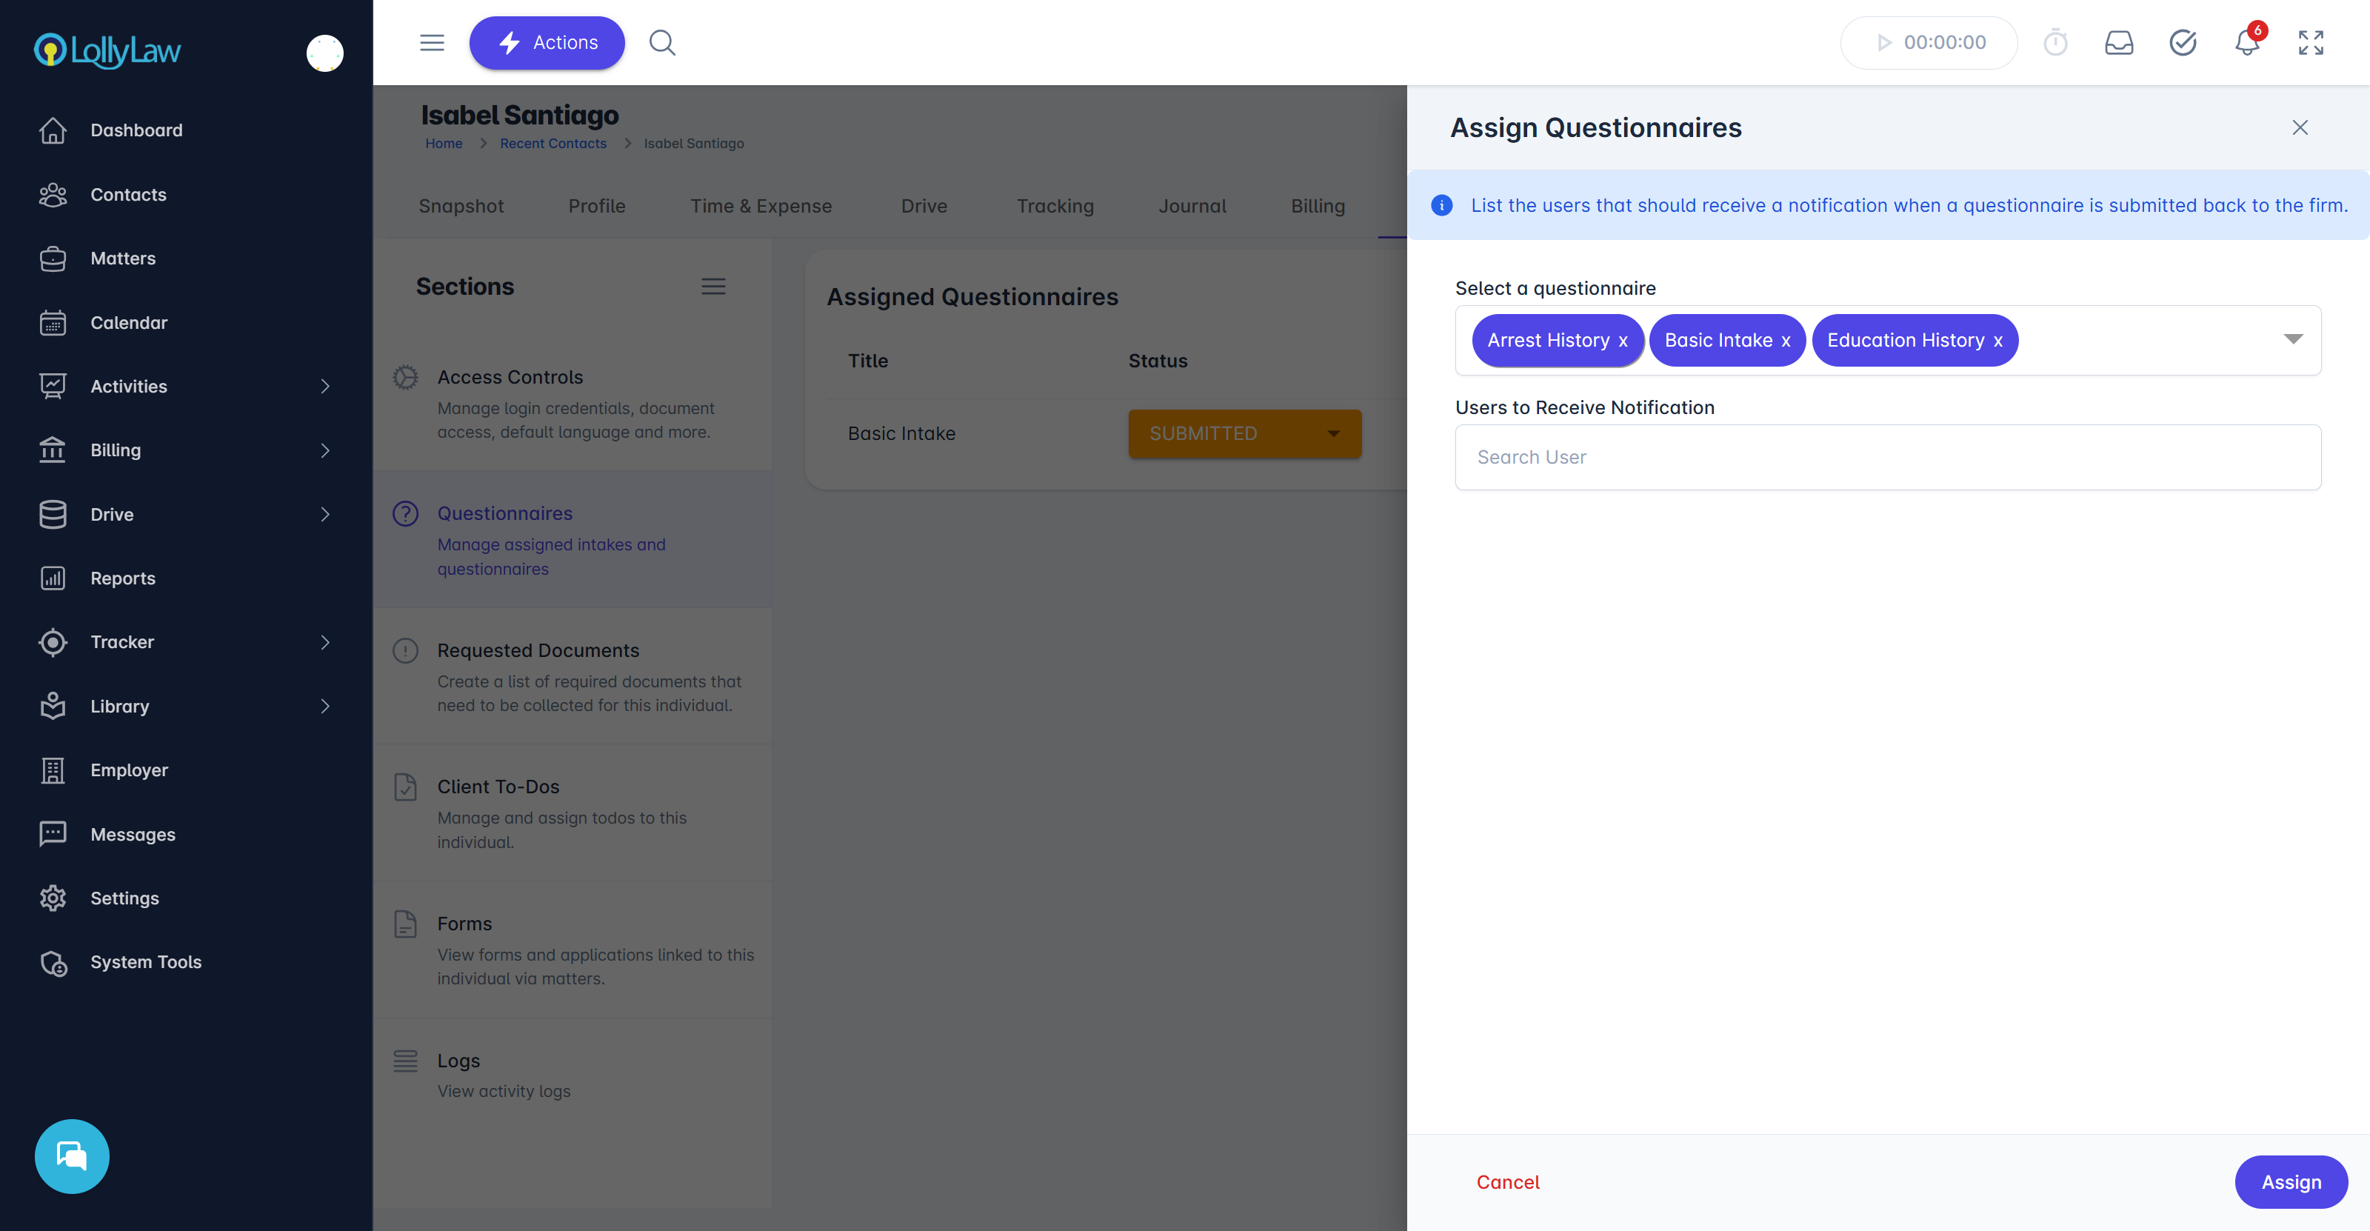Open the questionnaire select dropdown arrow
This screenshot has height=1231, width=2370.
click(x=2293, y=339)
